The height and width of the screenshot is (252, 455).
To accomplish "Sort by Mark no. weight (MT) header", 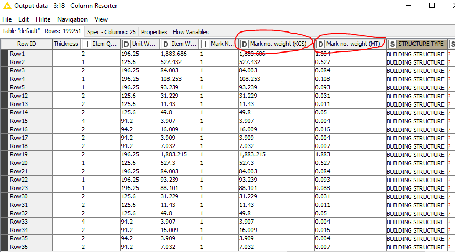I will (351, 44).
